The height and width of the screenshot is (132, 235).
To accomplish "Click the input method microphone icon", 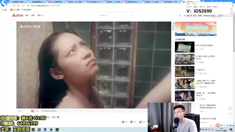I will 227,126.
